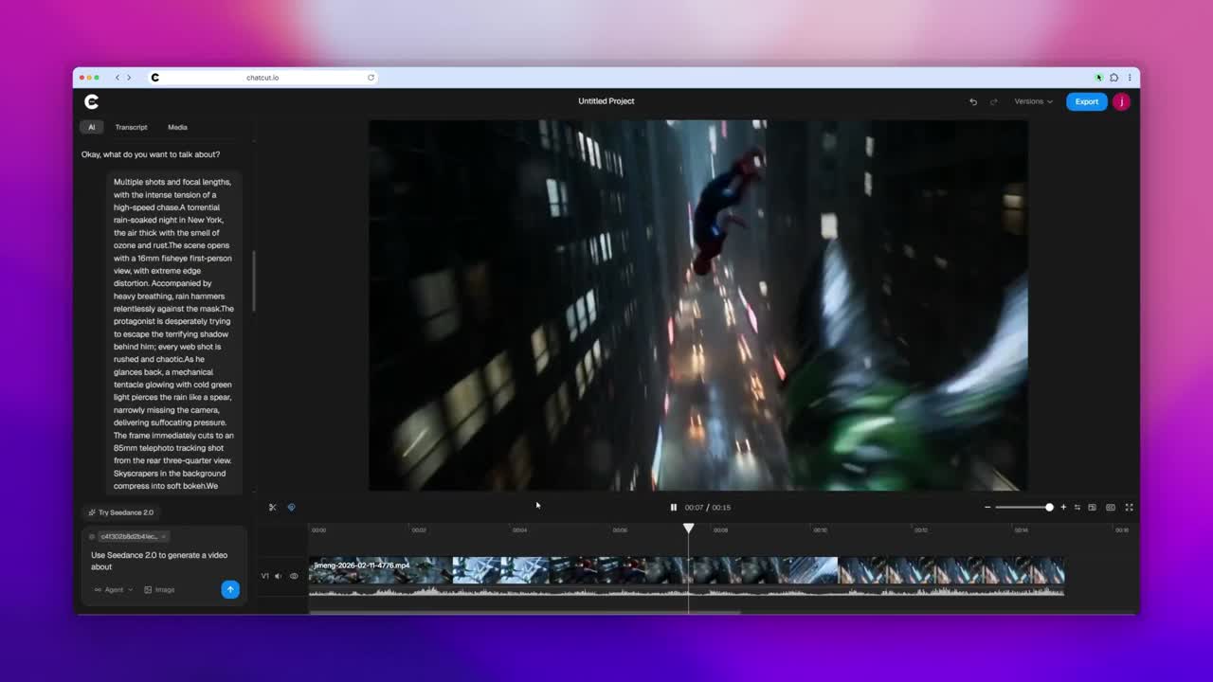Click the timeline horizontal scrollbar
The image size is (1213, 682).
coord(524,612)
